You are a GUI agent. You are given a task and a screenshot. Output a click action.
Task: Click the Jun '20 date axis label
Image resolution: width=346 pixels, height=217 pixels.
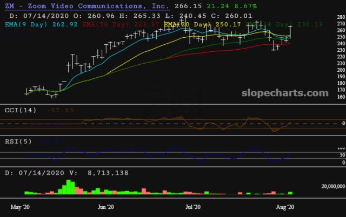pos(105,207)
